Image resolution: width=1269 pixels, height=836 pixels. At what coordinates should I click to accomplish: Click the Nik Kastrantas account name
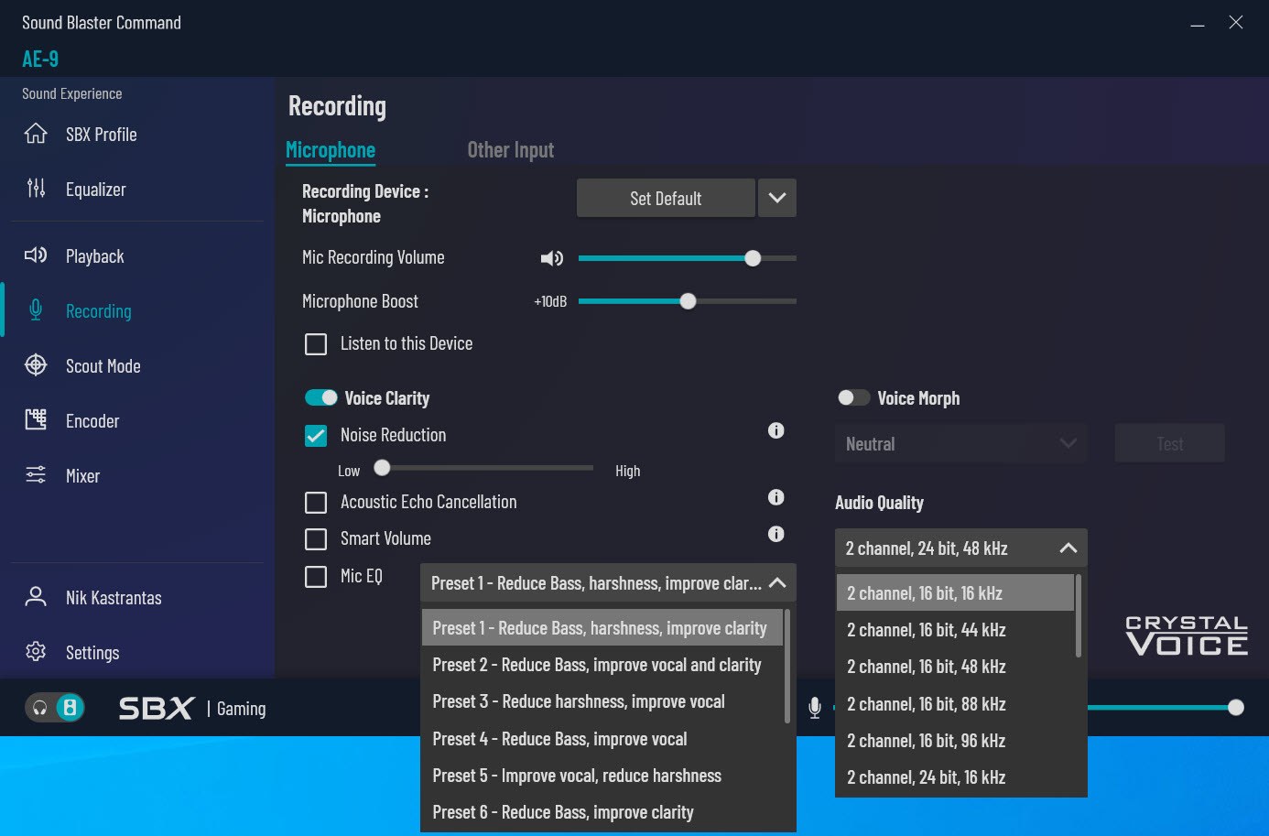[114, 598]
